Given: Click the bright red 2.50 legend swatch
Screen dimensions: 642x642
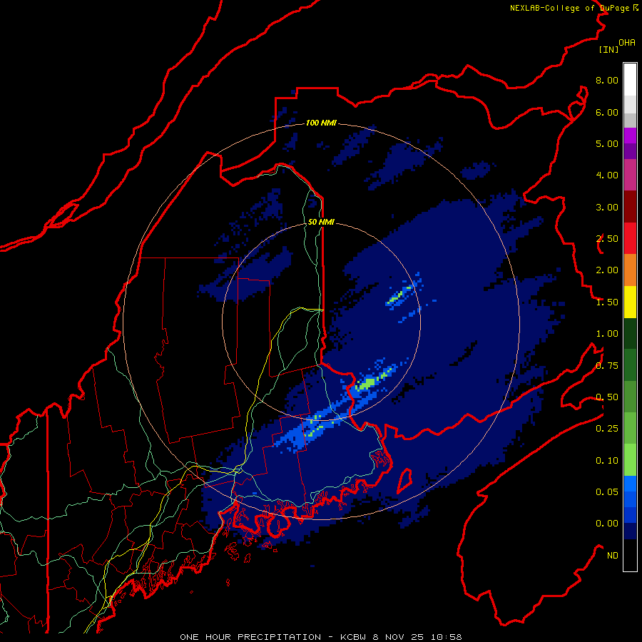Looking at the screenshot, I should [630, 238].
